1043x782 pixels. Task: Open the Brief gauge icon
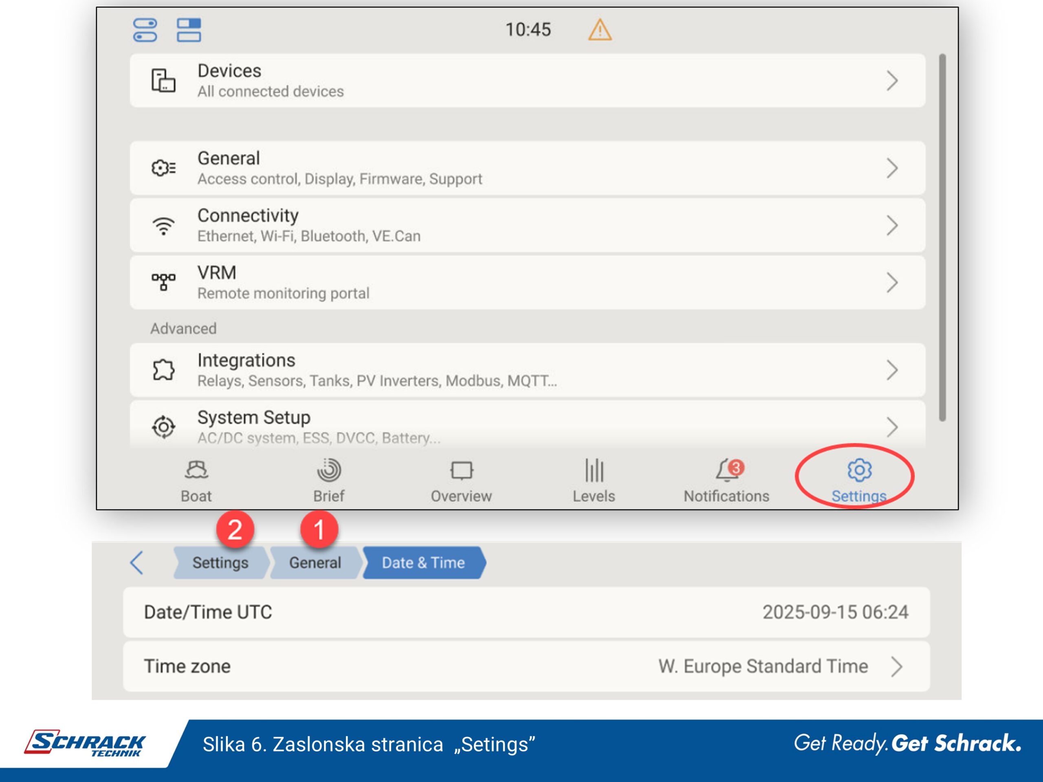click(x=329, y=470)
